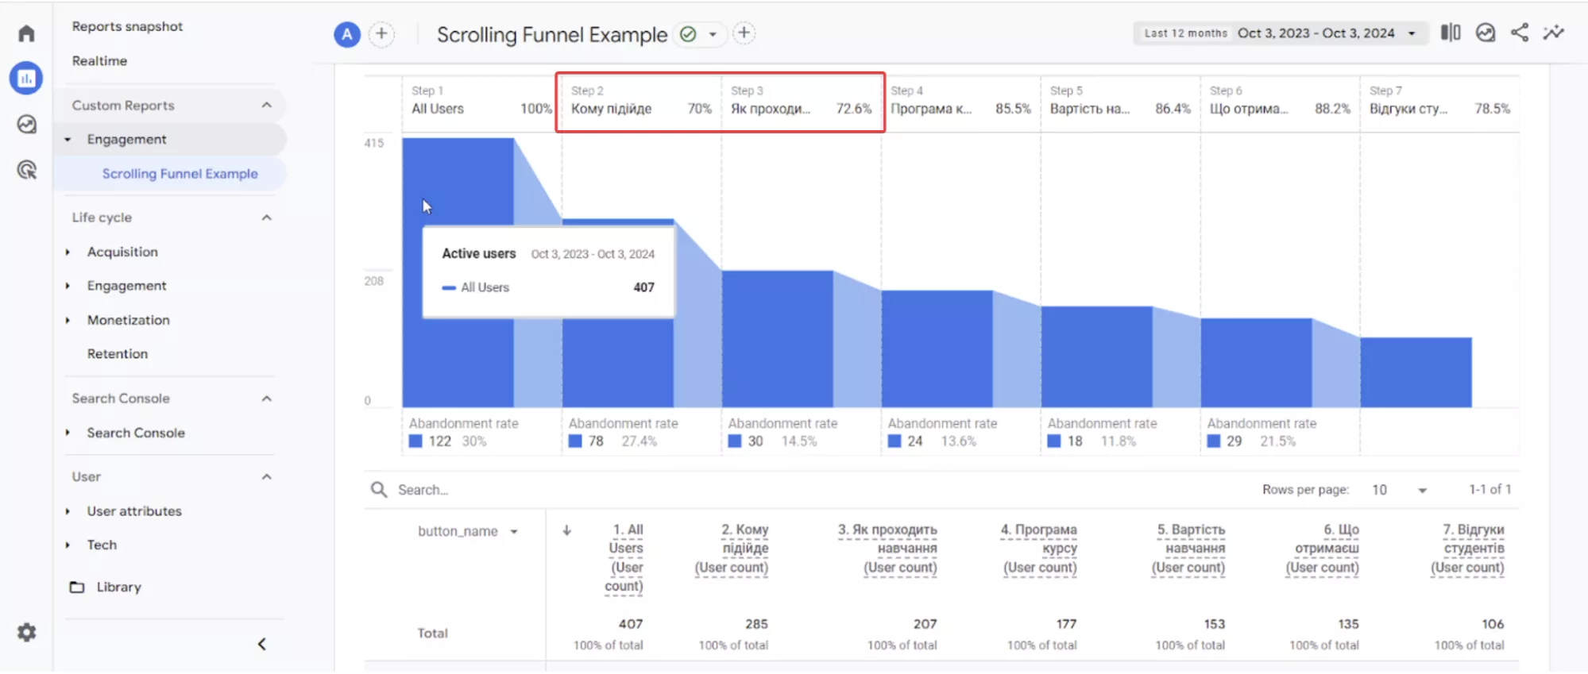Collapse Custom Reports section

(267, 105)
